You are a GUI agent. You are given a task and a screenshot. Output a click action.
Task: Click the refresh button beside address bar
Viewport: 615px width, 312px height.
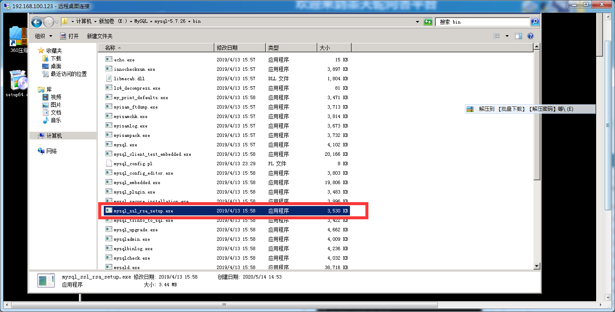(x=428, y=22)
